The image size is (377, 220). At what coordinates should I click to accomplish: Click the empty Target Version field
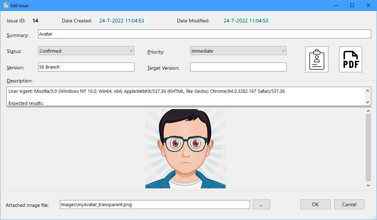click(x=238, y=67)
